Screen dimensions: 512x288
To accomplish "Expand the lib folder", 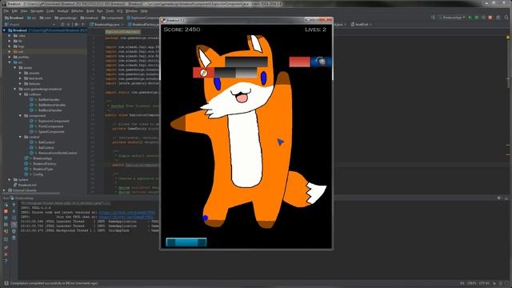I will (x=10, y=41).
